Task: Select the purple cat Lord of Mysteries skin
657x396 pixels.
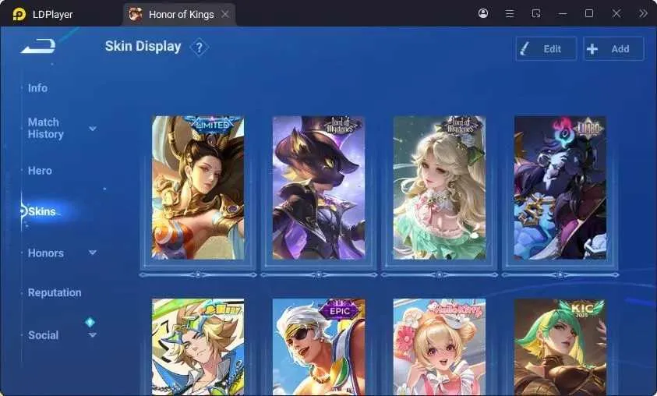Action: click(319, 188)
